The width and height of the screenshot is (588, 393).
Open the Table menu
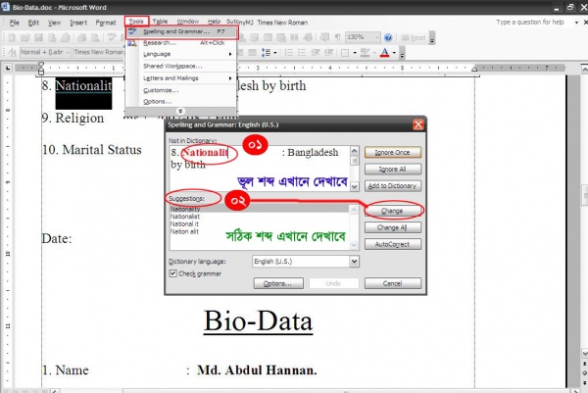(160, 22)
